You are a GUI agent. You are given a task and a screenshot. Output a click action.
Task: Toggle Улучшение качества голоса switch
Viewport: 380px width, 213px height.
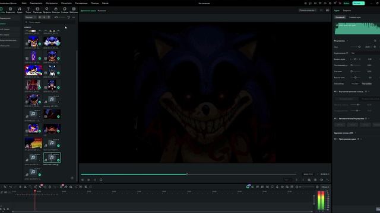click(x=335, y=92)
